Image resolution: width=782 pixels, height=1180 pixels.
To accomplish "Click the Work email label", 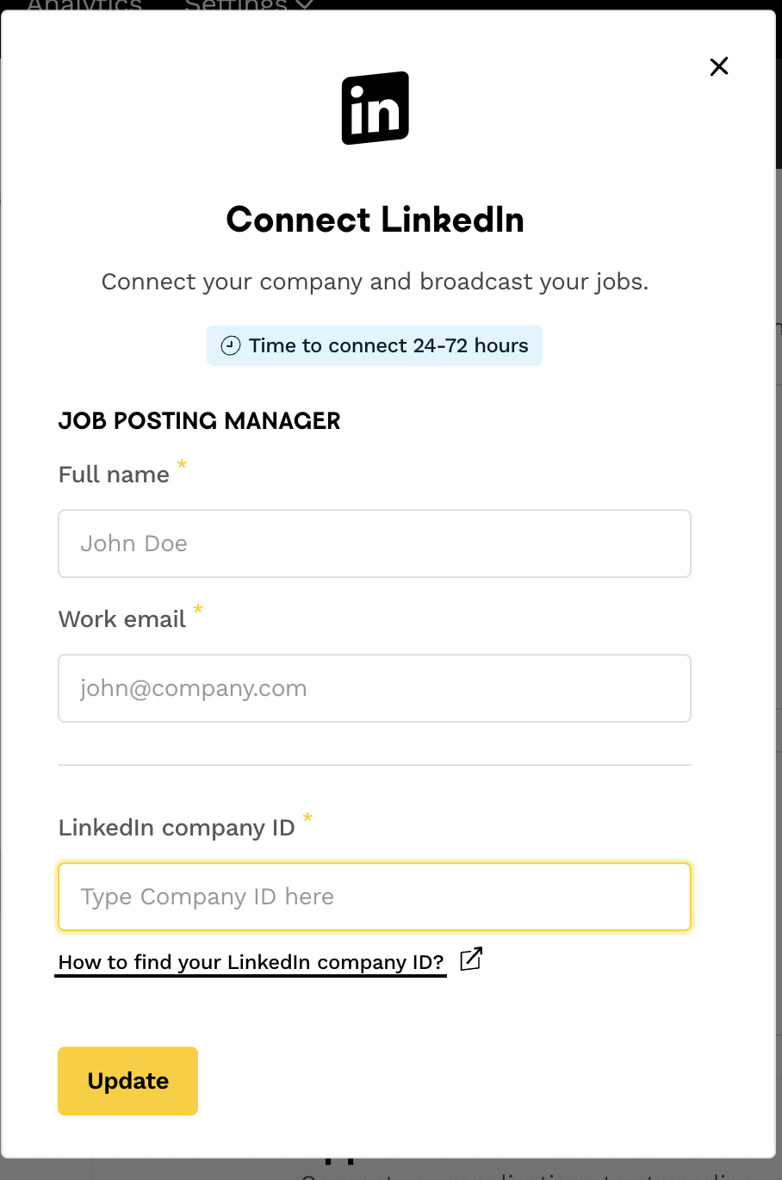I will 122,619.
